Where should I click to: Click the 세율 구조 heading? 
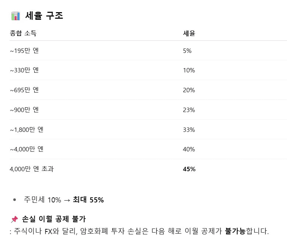pyautogui.click(x=44, y=16)
